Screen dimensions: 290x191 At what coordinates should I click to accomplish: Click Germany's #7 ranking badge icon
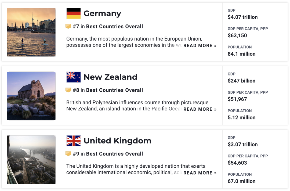(68, 26)
